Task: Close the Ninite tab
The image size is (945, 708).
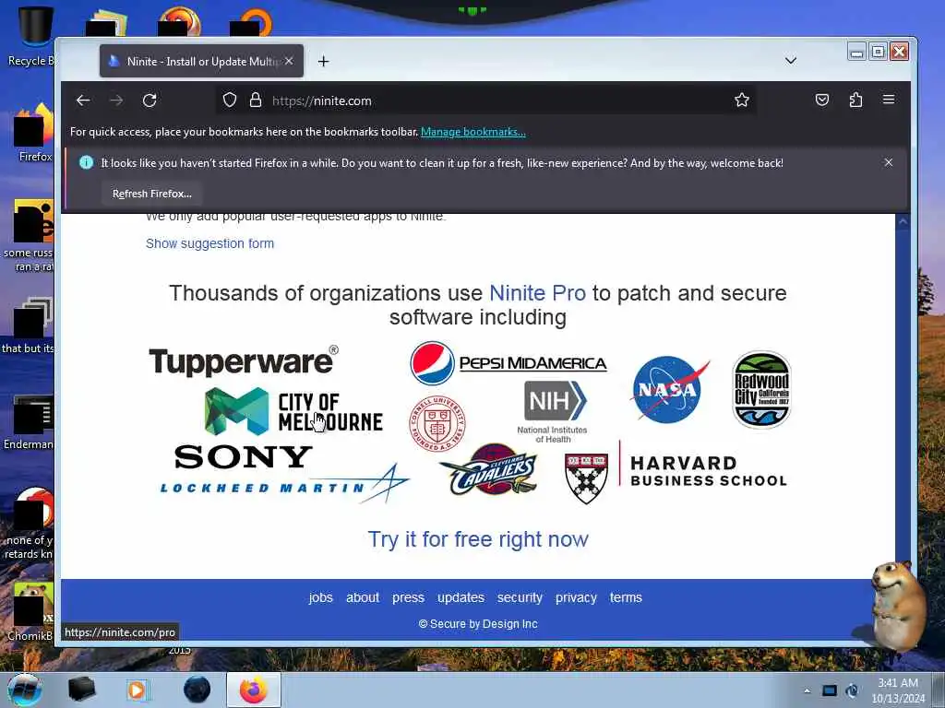Action: 289,61
